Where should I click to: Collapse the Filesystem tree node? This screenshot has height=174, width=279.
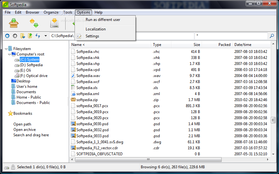pos(6,49)
